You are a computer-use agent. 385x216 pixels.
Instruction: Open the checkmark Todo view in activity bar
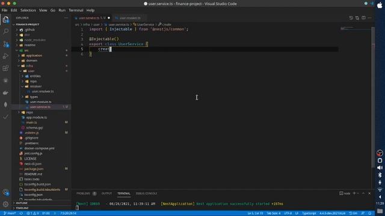point(5,117)
